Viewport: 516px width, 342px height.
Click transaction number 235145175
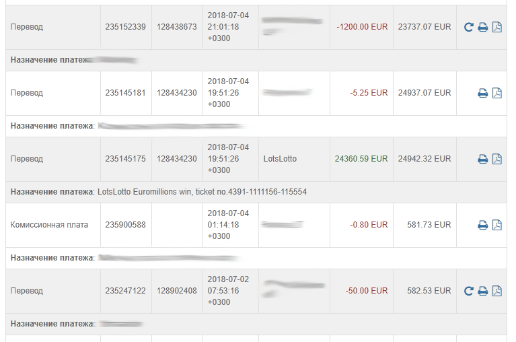click(125, 159)
